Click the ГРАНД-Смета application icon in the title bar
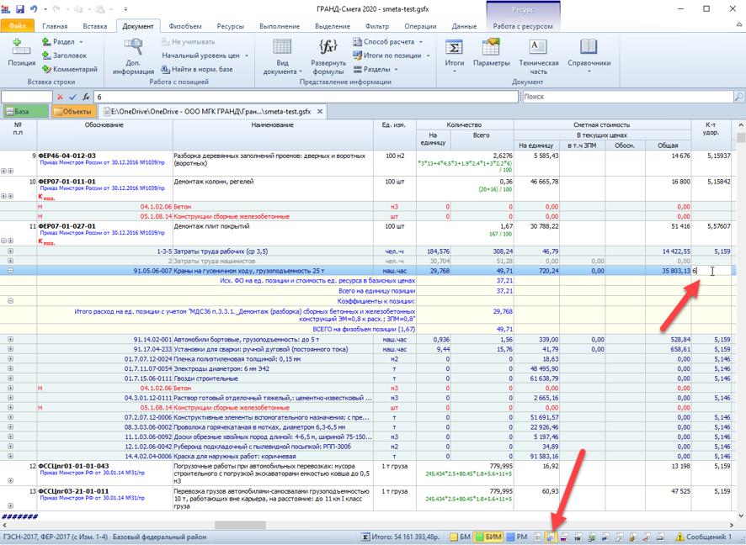Screen dimensions: 746x545 (x=6, y=9)
